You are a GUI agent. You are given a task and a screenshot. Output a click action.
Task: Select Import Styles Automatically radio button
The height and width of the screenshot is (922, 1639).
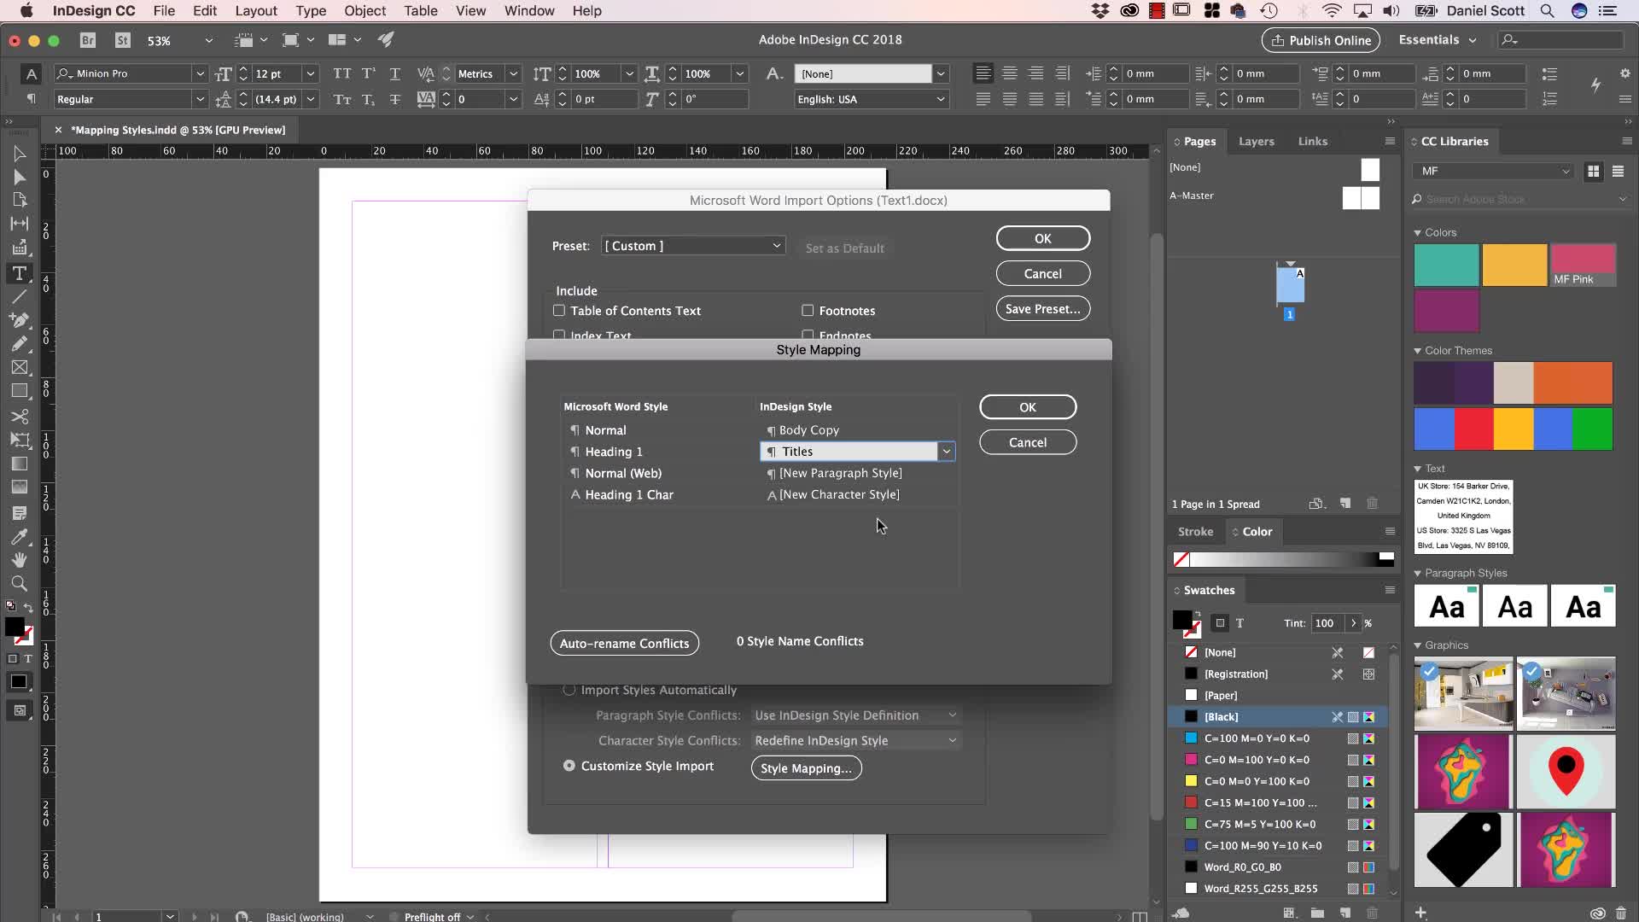(x=569, y=690)
